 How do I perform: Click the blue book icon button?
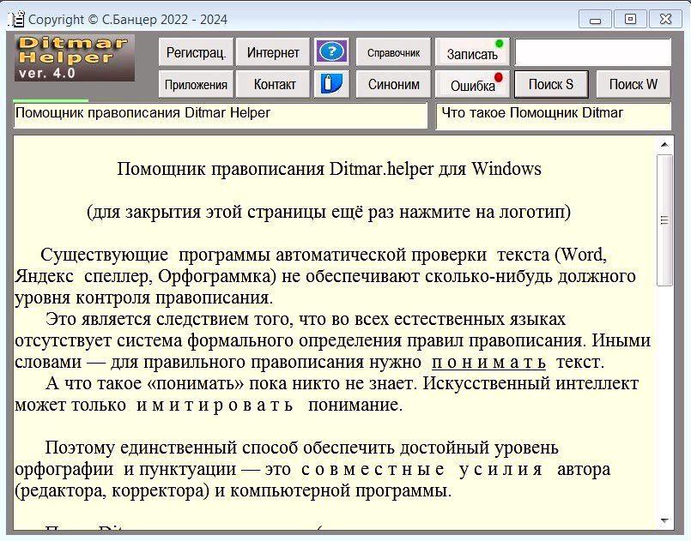(330, 84)
